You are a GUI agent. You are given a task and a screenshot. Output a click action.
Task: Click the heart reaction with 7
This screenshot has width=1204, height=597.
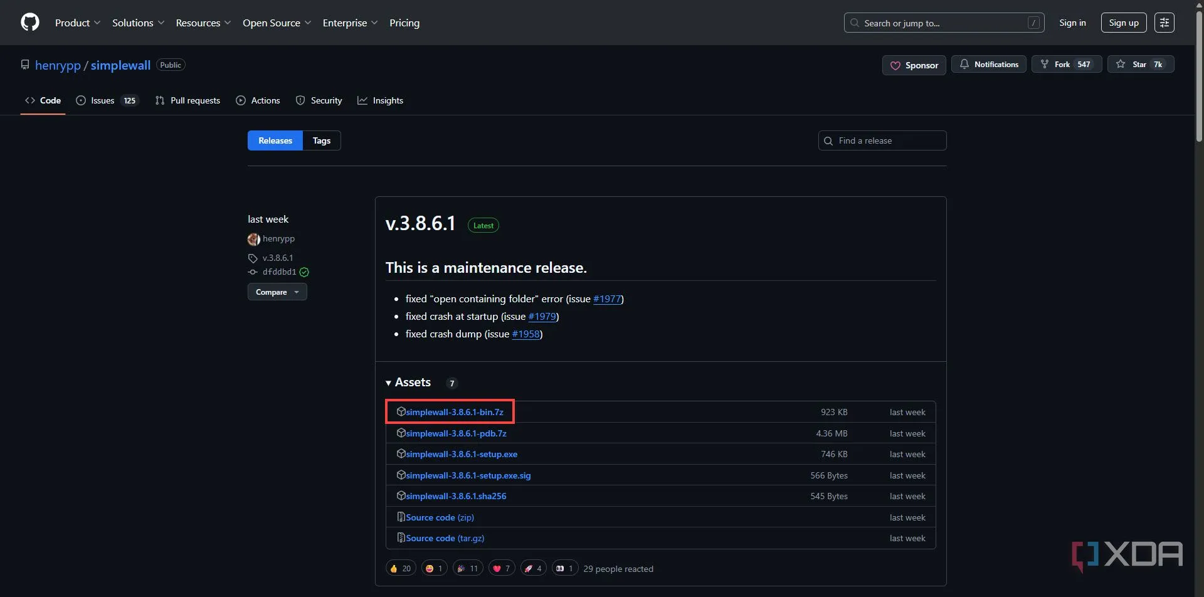tap(502, 569)
